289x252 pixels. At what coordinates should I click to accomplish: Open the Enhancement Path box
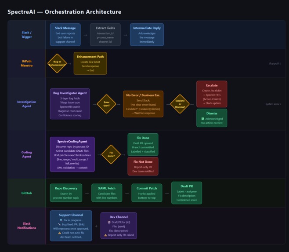pyautogui.click(x=90, y=63)
